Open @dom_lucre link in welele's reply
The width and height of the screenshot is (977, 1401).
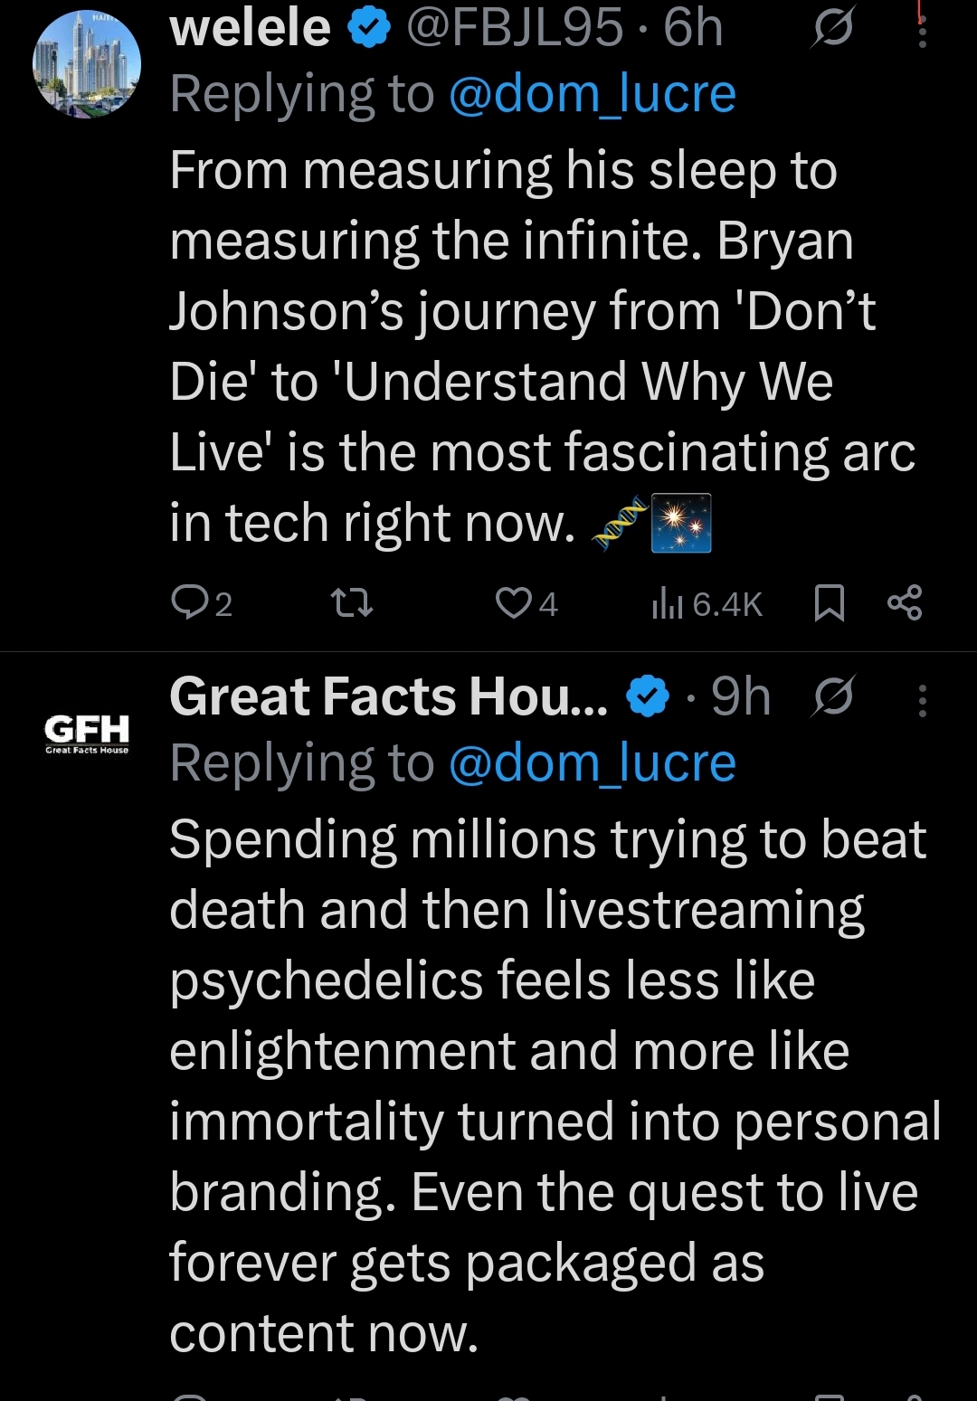coord(592,95)
